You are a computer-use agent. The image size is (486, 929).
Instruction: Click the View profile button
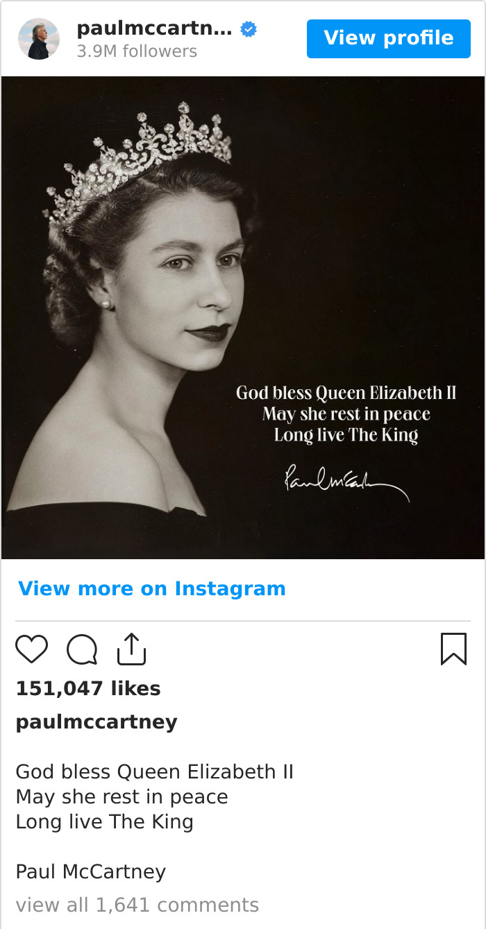(388, 38)
